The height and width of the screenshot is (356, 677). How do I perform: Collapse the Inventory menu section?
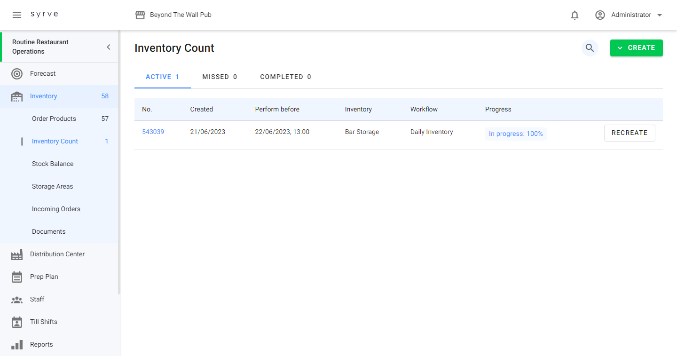tap(43, 96)
